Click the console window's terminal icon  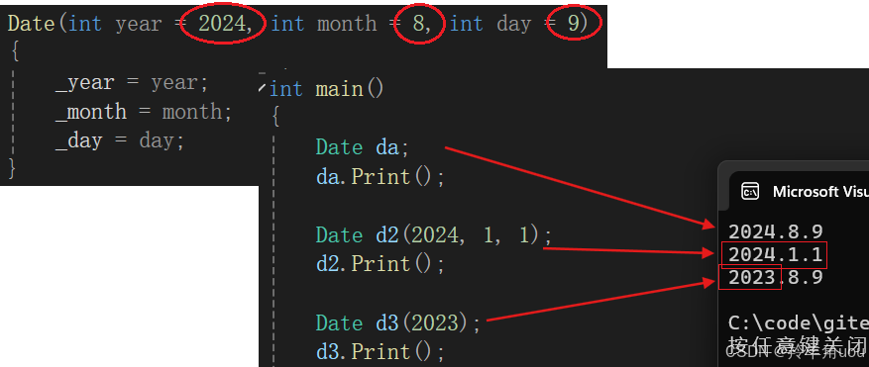click(750, 191)
